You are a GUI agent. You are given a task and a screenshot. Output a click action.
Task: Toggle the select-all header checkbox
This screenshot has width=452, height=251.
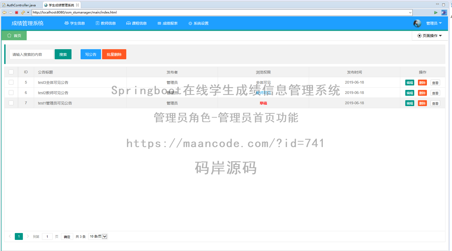coord(11,72)
